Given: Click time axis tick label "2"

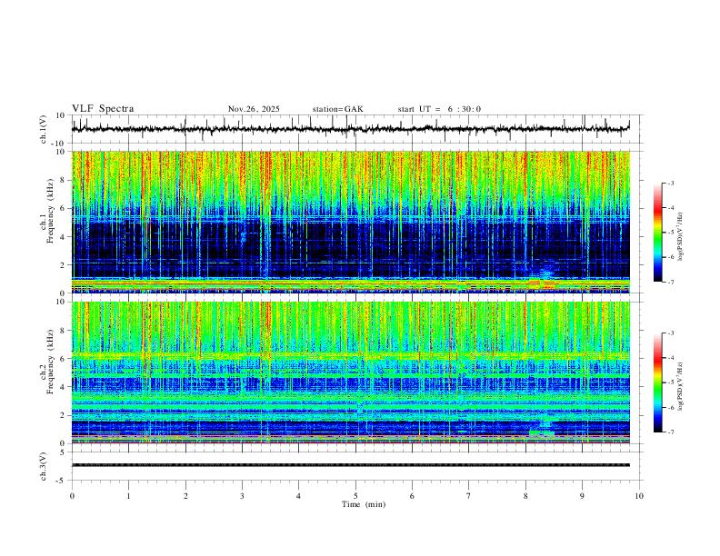Looking at the screenshot, I should click(185, 496).
